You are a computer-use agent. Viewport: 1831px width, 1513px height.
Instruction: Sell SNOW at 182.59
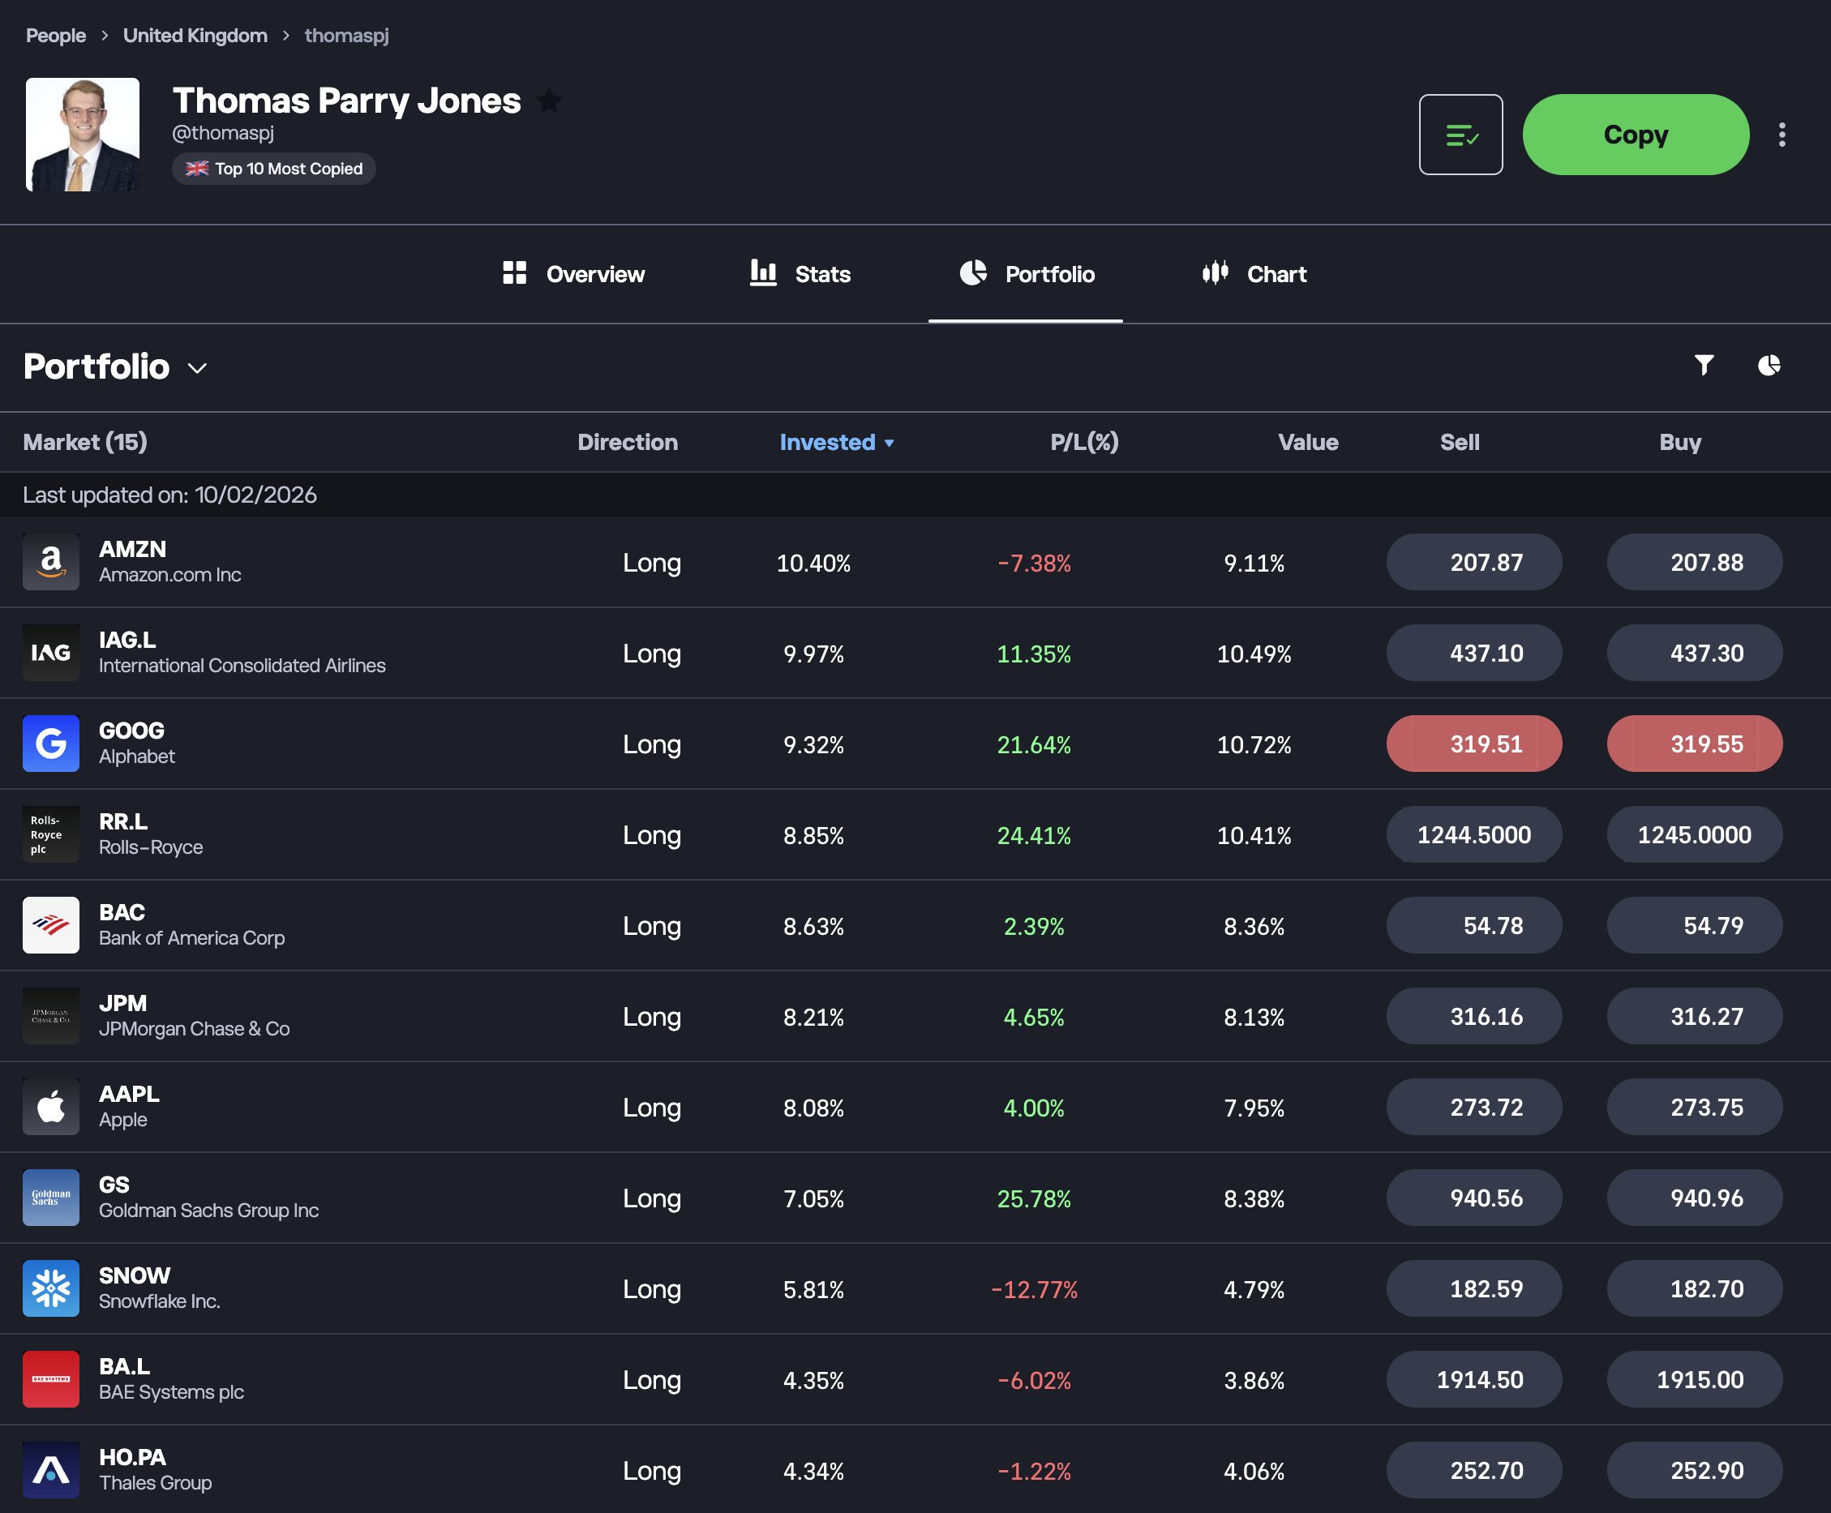1473,1288
